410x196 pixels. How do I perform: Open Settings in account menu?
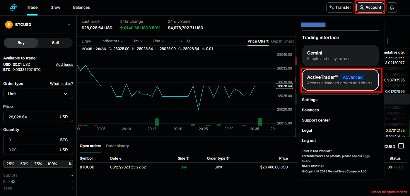pyautogui.click(x=310, y=100)
